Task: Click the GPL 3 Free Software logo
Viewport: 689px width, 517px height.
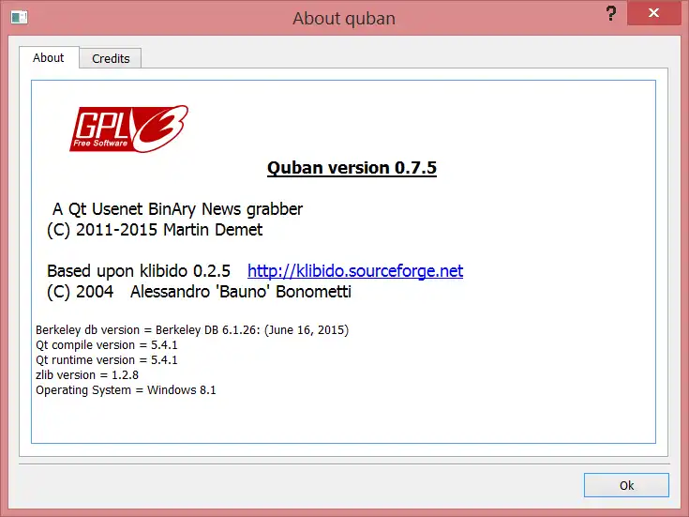Action: pos(128,129)
